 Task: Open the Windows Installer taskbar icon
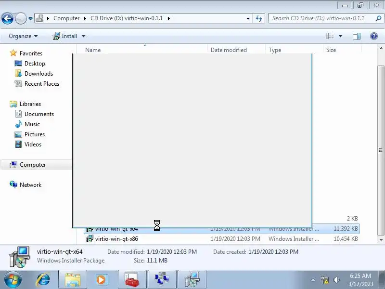192,280
